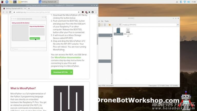Image resolution: width=197 pixels, height=111 pixels.
Task: Click the eject media icon in the system tray
Action: click(177, 2)
